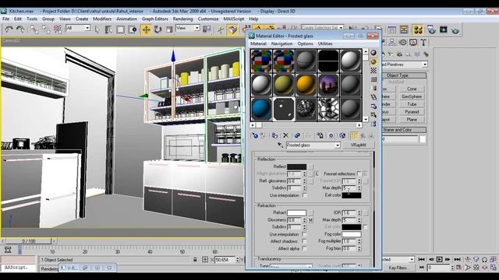Open the All selection filter dropdown
The image size is (499, 280).
tap(78, 28)
